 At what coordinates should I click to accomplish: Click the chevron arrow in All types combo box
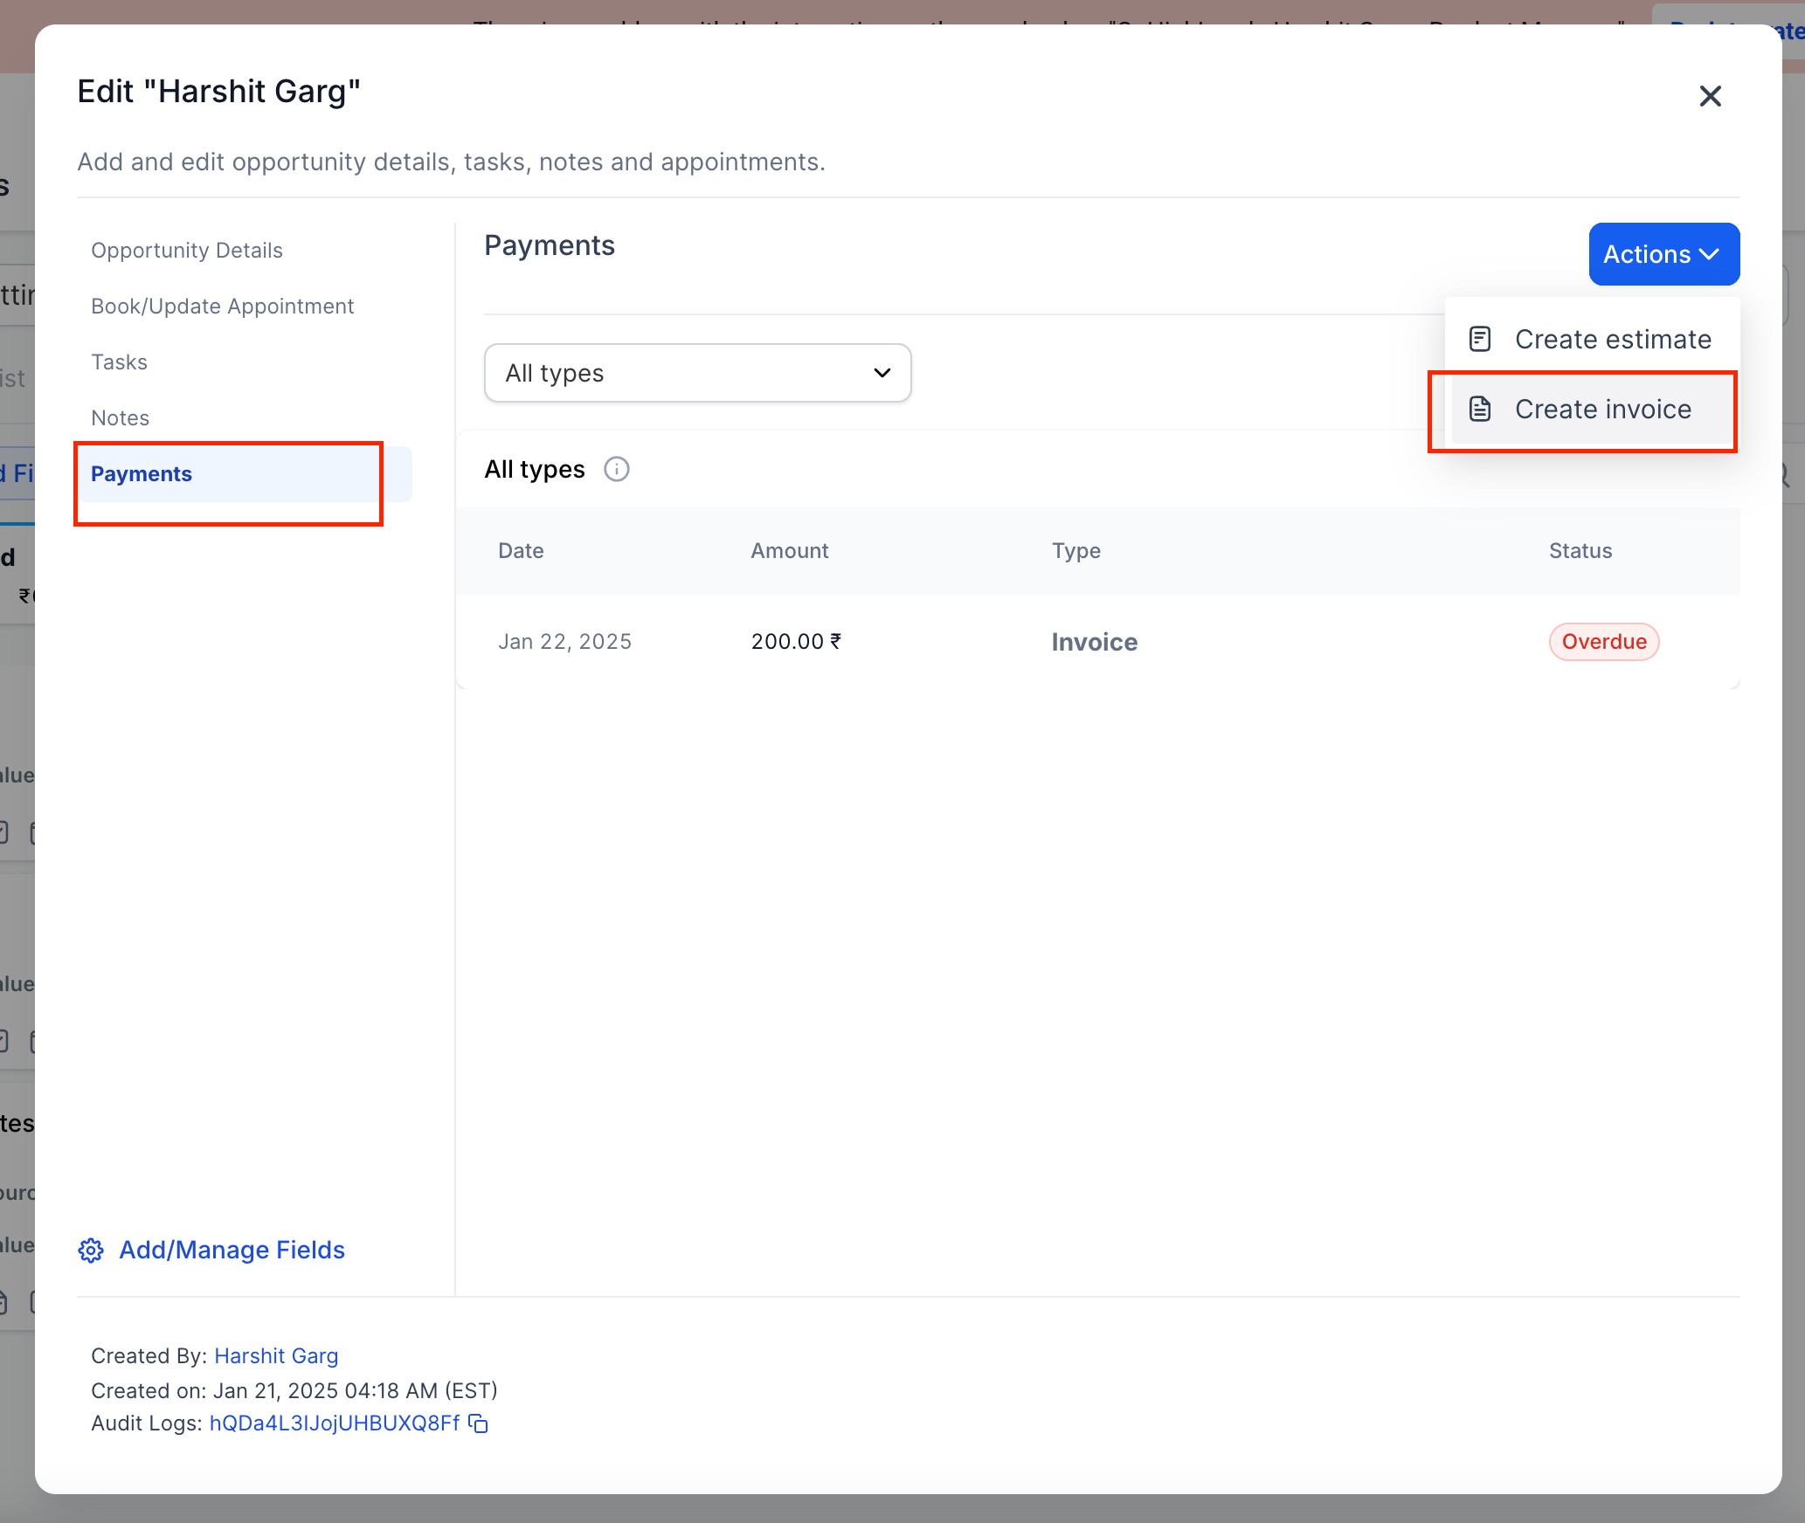pos(882,373)
